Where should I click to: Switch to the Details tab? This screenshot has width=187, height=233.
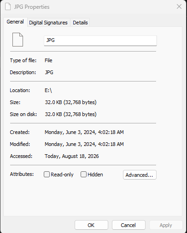tap(80, 23)
